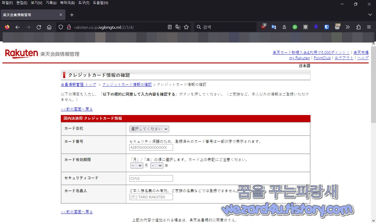Show more toolbar items via double chevron
376x223 pixels.
pyautogui.click(x=348, y=27)
